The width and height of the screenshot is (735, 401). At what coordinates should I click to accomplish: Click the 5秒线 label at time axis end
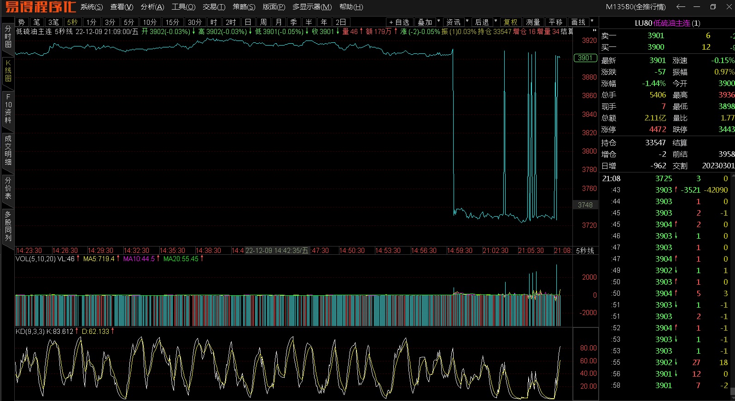(x=585, y=251)
